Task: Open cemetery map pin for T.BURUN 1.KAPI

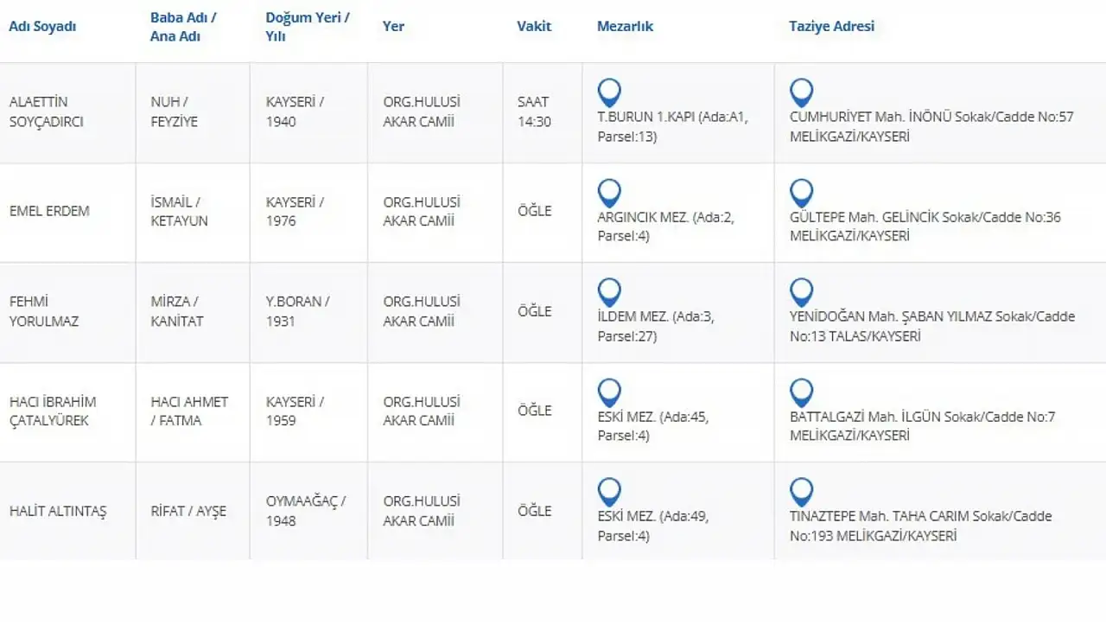Action: click(609, 92)
